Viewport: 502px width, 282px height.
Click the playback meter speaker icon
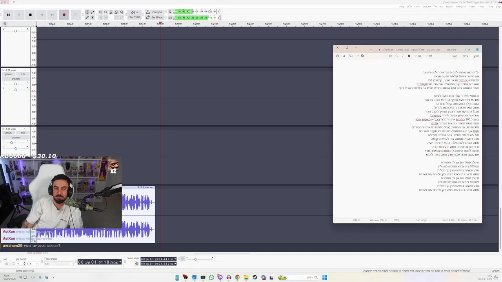170,18
